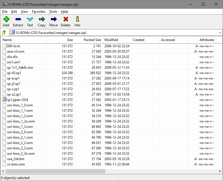The image size is (223, 181).
Task: Sort by Name column header
Action: coord(23,40)
